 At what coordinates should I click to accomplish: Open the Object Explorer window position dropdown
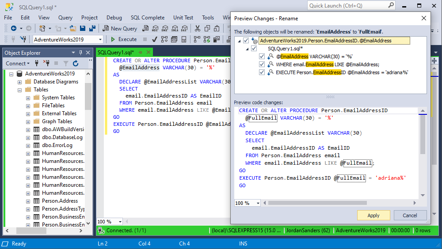(x=73, y=53)
